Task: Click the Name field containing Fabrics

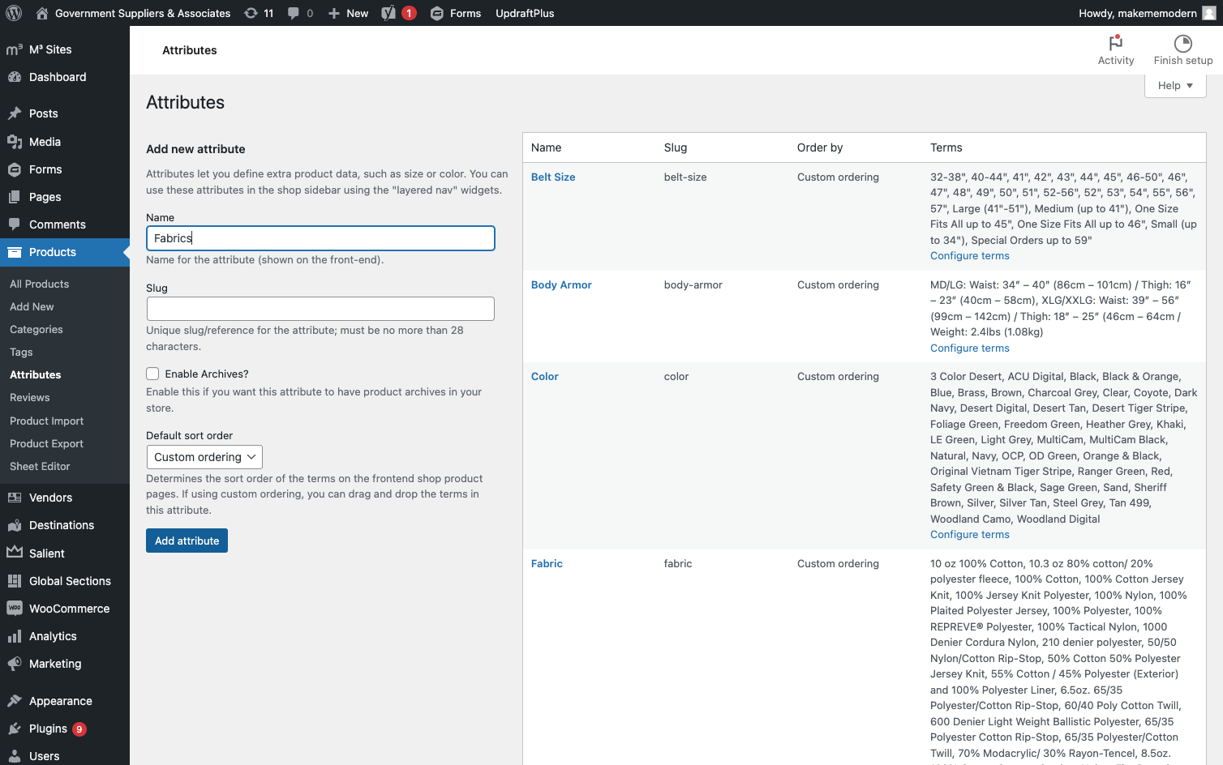Action: pyautogui.click(x=320, y=238)
